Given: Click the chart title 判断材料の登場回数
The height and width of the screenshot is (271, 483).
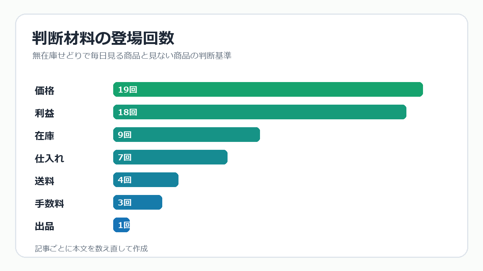Looking at the screenshot, I should coord(103,38).
